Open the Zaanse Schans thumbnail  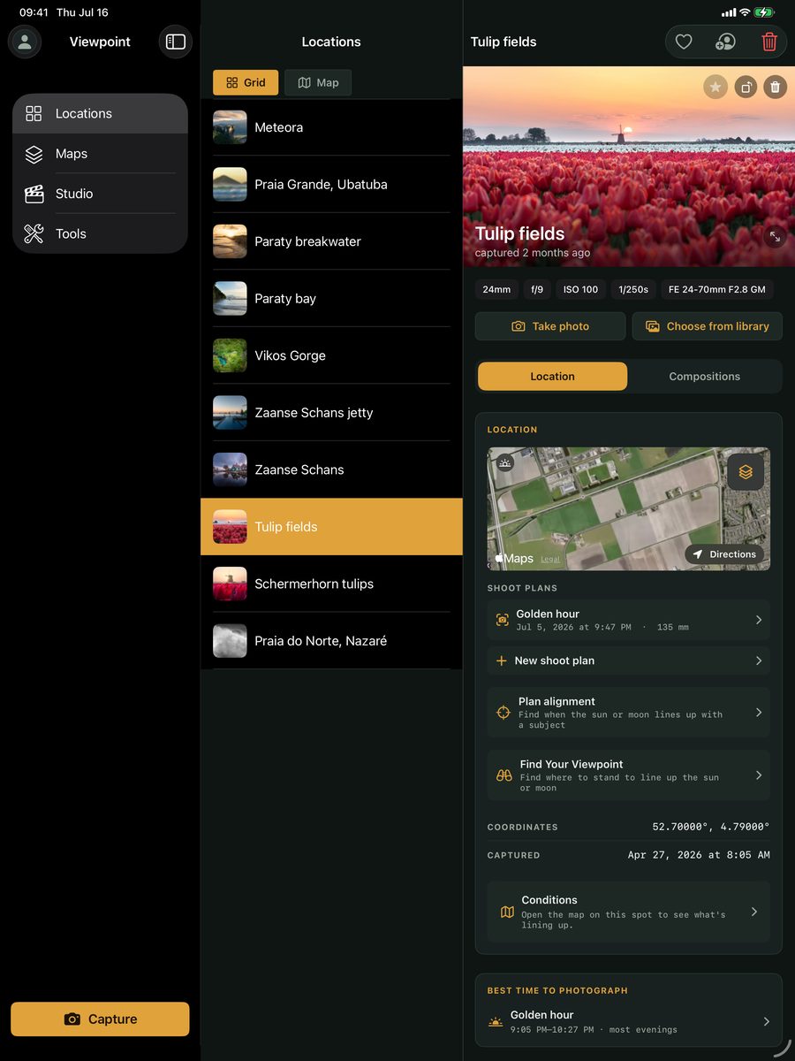point(230,469)
